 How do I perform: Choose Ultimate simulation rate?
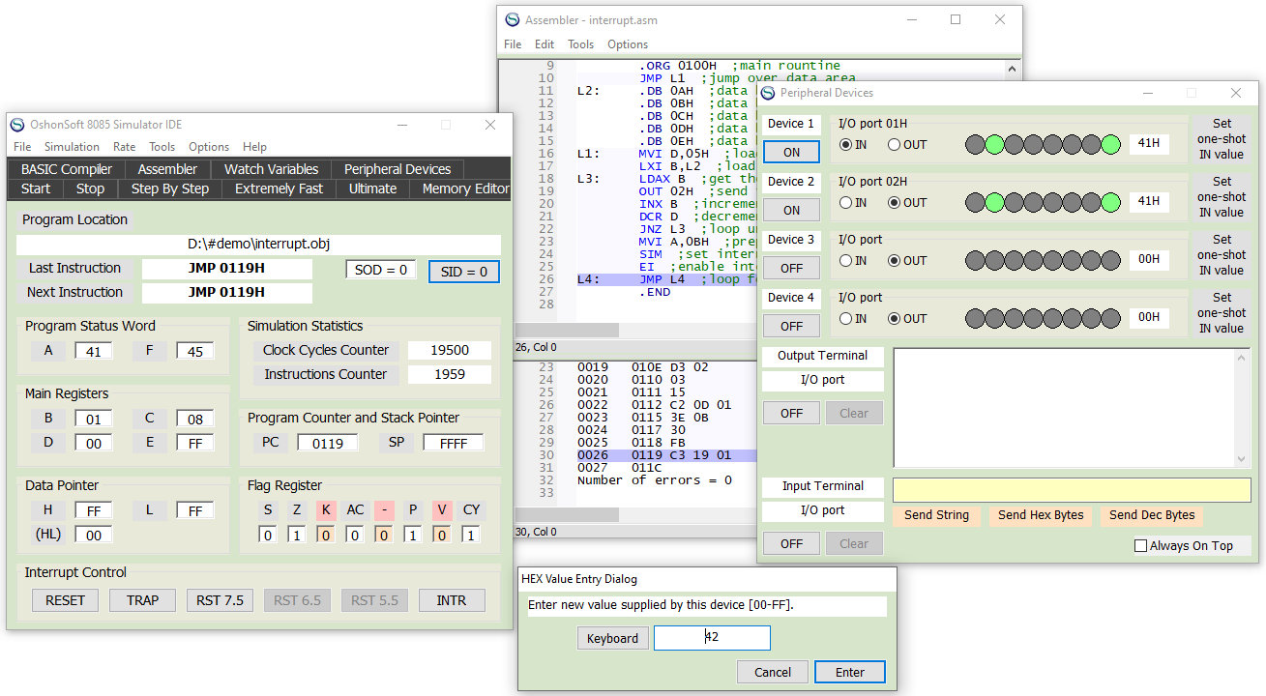click(372, 188)
